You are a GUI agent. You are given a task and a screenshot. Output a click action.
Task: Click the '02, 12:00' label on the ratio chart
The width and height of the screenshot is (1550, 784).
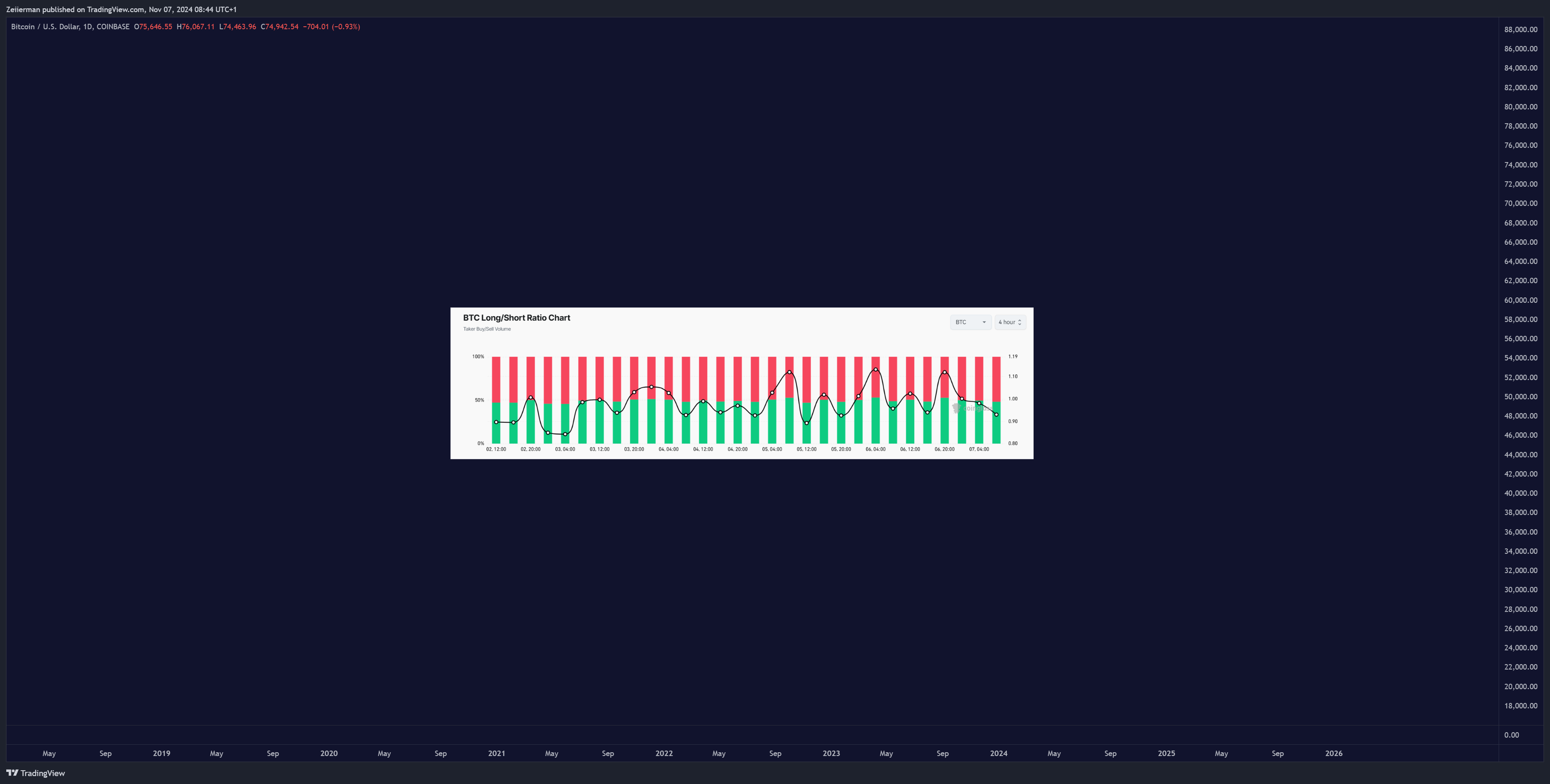[x=496, y=449]
